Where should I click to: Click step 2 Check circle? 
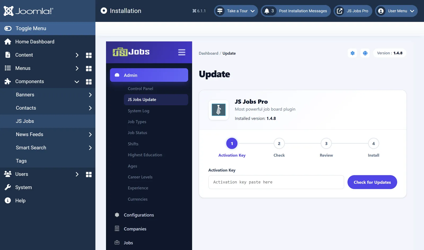[279, 144]
